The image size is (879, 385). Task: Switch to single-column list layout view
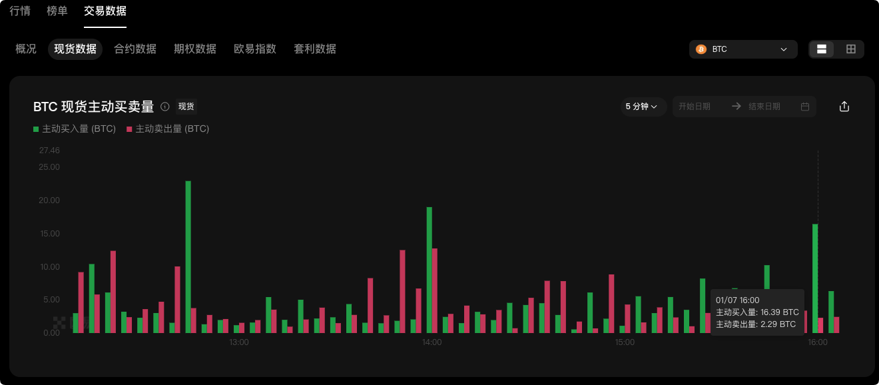[x=822, y=49]
